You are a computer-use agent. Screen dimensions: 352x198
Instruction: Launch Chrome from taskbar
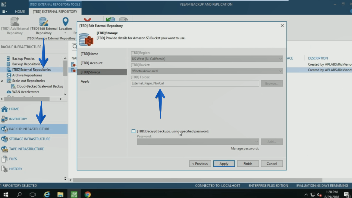pyautogui.click(x=88, y=194)
